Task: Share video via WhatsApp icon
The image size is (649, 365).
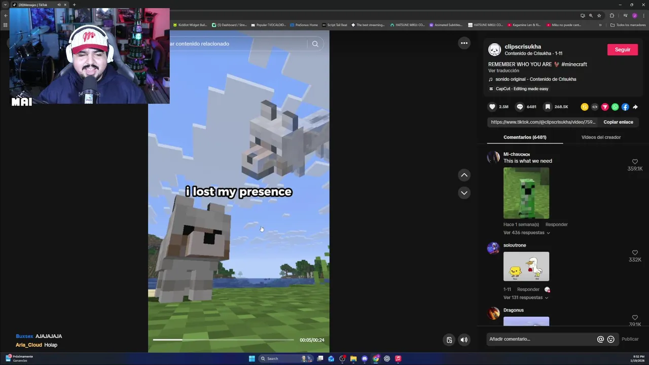Action: pos(615,107)
